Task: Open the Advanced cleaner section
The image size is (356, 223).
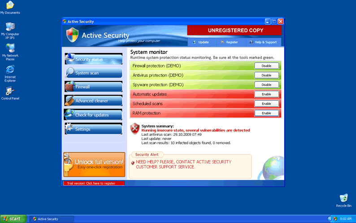Action: point(93,101)
